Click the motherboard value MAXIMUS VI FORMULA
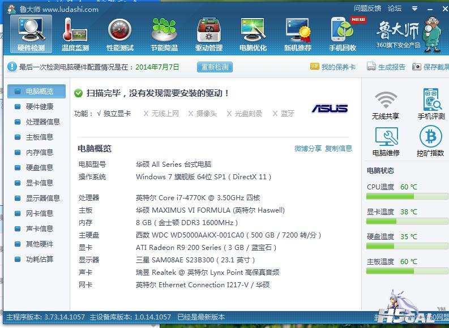Image resolution: width=449 pixels, height=328 pixels. pos(210,210)
